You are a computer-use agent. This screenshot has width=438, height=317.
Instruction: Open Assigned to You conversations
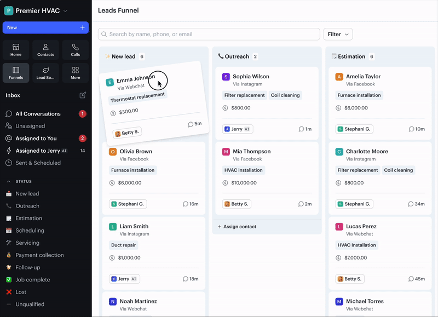pyautogui.click(x=36, y=139)
